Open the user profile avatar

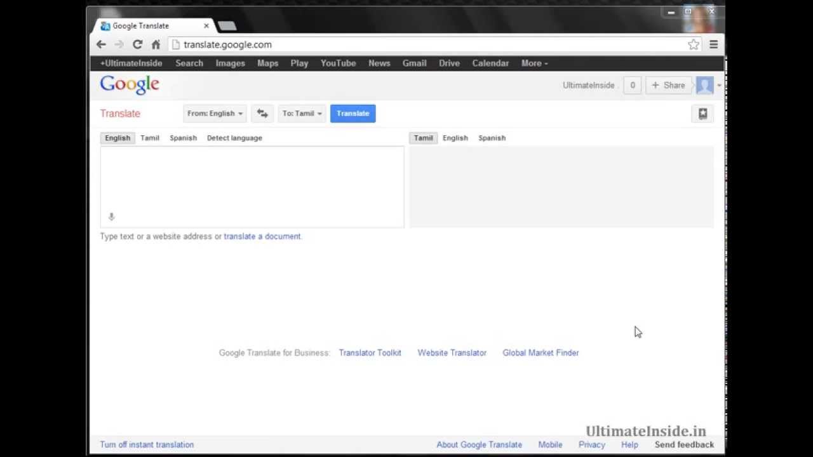(704, 85)
